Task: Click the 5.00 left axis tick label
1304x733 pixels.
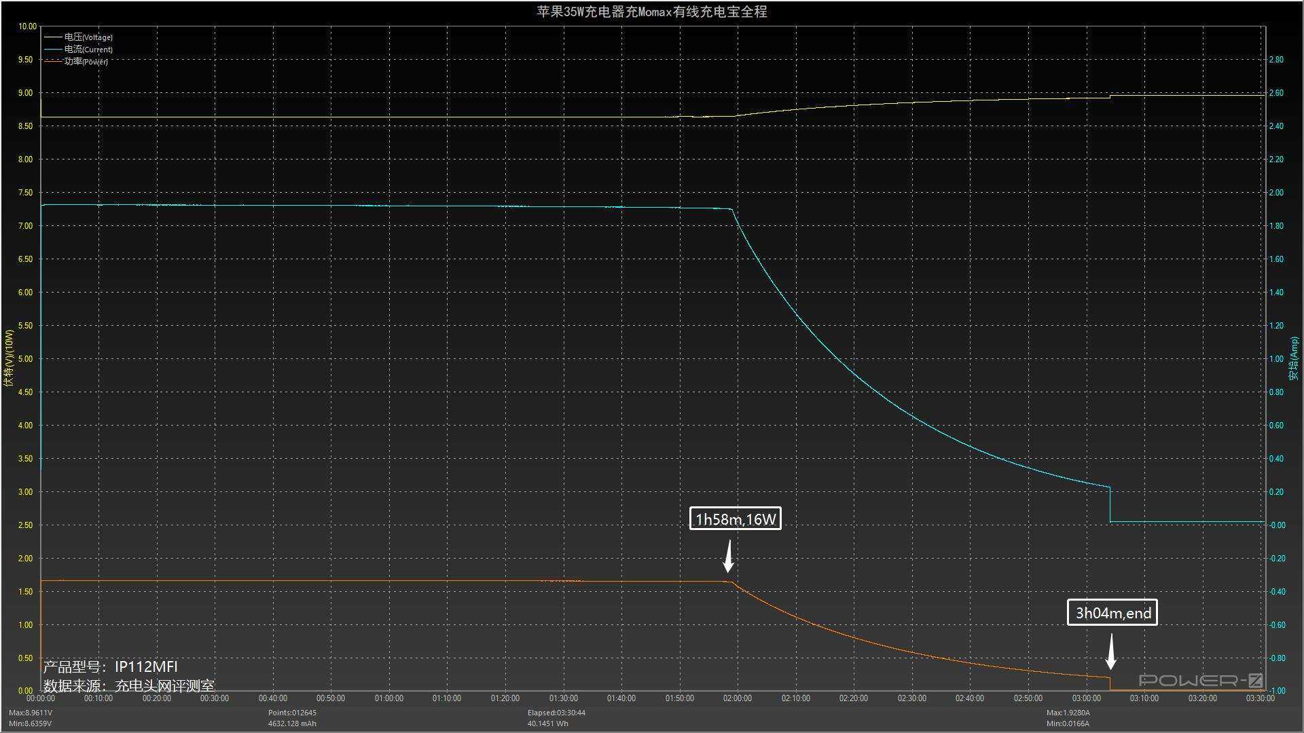Action: pos(25,359)
